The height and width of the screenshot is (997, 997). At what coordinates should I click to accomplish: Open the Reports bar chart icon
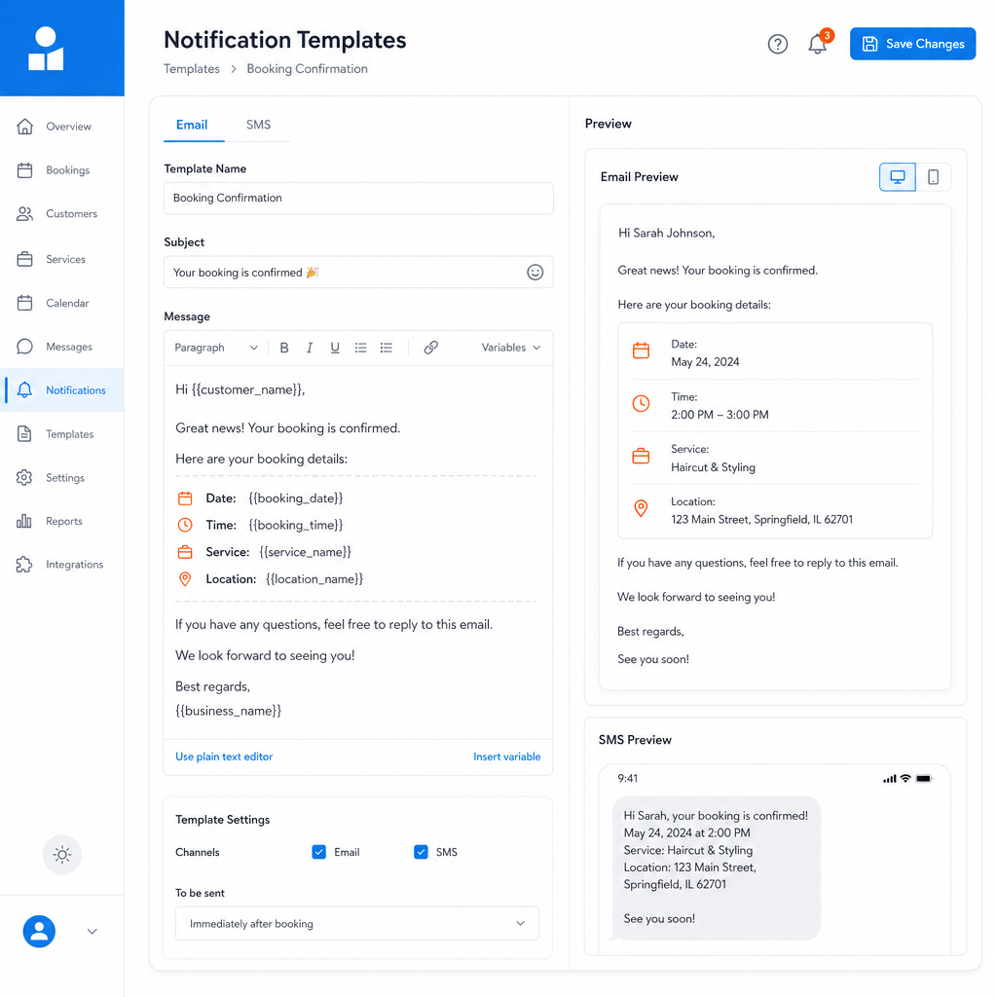click(x=24, y=521)
